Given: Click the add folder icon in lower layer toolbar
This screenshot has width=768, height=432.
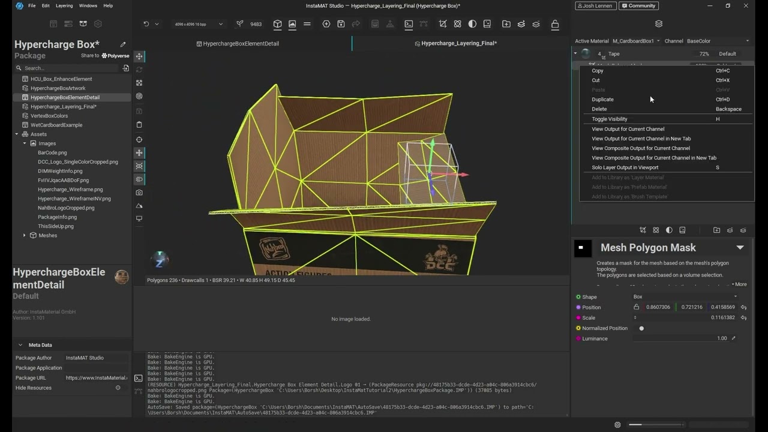Looking at the screenshot, I should coord(716,230).
